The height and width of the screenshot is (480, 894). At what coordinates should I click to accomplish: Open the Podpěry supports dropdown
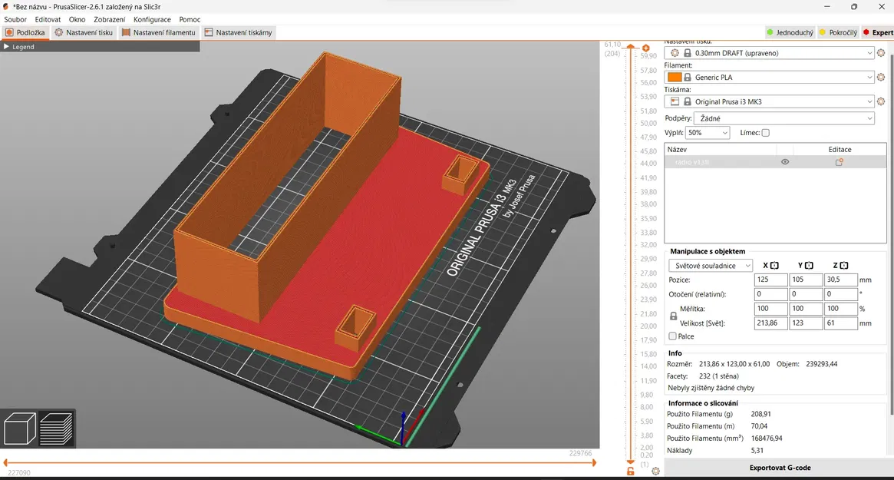[x=783, y=118]
